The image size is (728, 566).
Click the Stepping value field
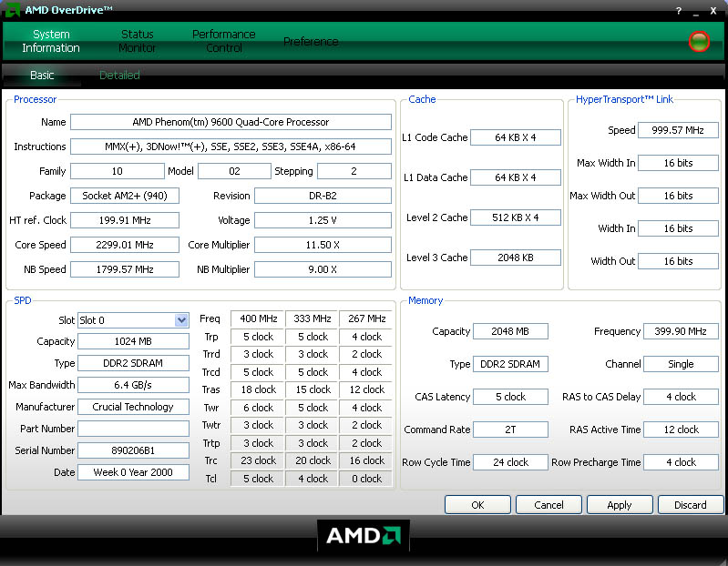354,171
